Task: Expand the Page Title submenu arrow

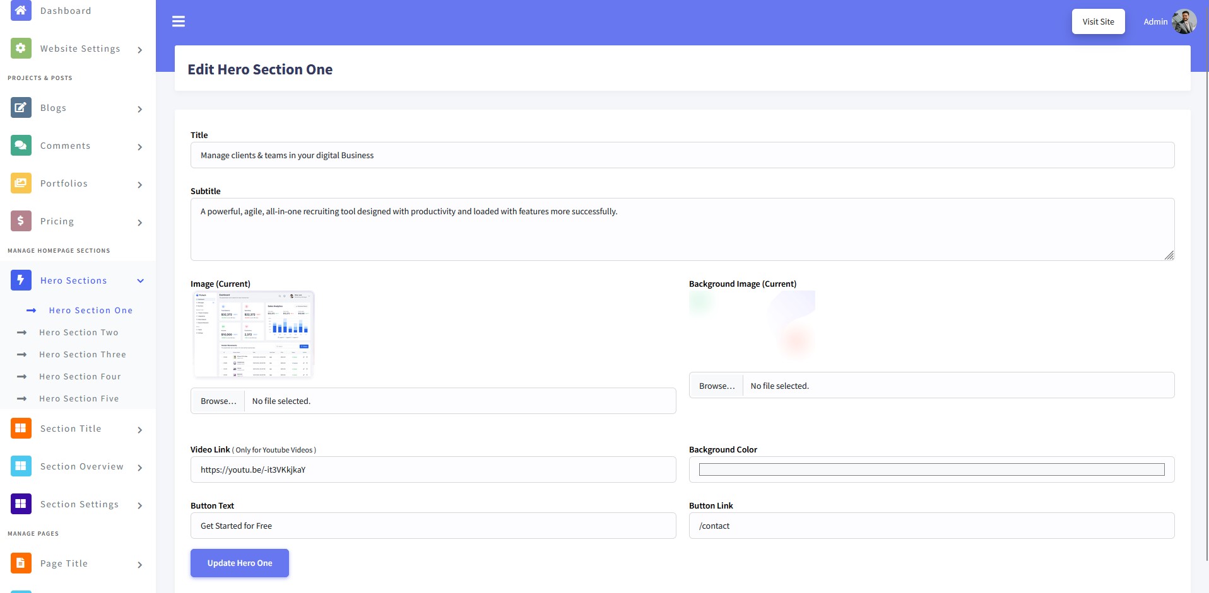Action: (139, 565)
